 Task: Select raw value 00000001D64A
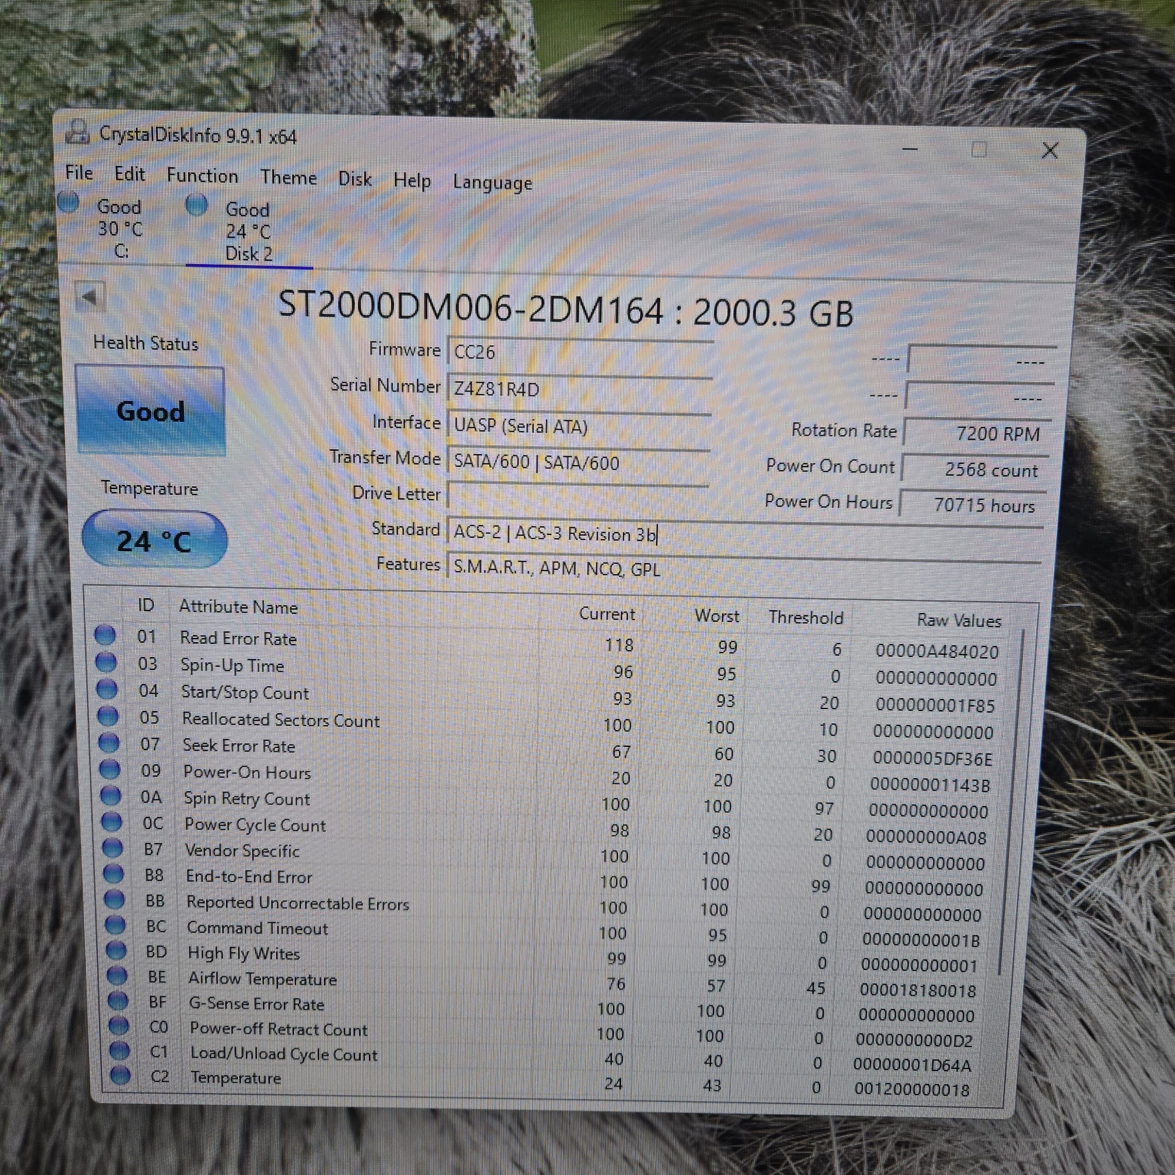[912, 1064]
